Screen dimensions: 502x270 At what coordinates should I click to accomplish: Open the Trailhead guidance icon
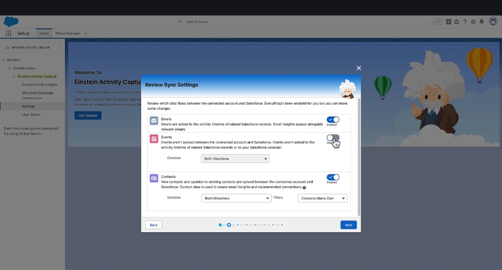457,22
